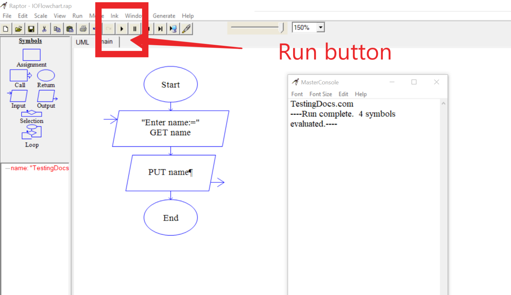This screenshot has width=511, height=295.
Task: Open the Run menu
Action: click(77, 16)
